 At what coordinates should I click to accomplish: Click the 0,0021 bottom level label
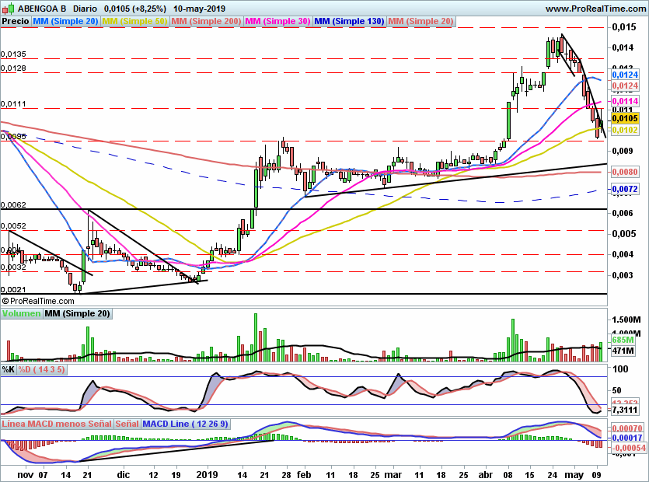[13, 290]
